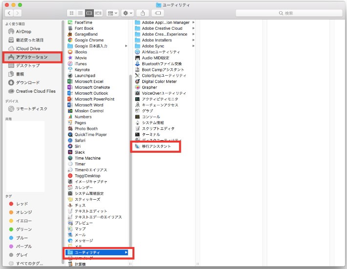Select Boot Campアシスタント
The width and height of the screenshot is (347, 269).
click(x=164, y=70)
